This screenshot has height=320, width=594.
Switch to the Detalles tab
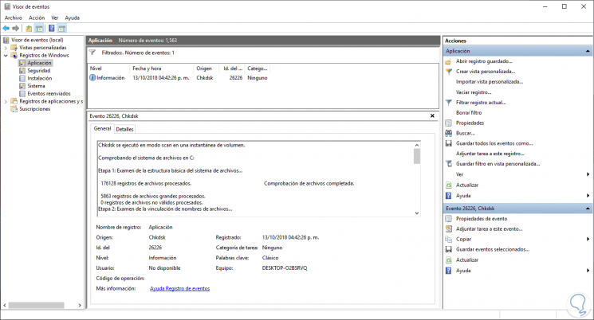click(x=125, y=129)
